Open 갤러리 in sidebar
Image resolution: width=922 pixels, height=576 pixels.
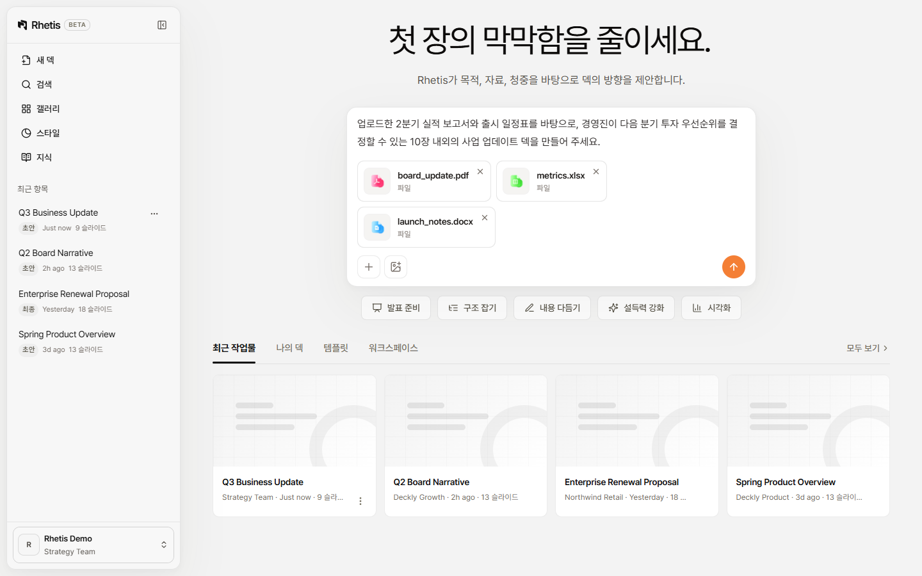pyautogui.click(x=93, y=109)
